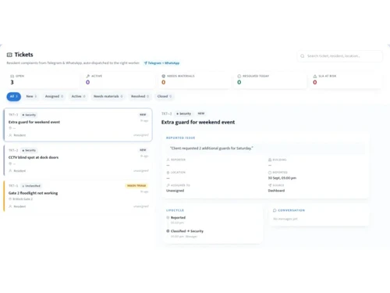Click the magnifier icon in the search box
This screenshot has width=390, height=293.
point(303,56)
